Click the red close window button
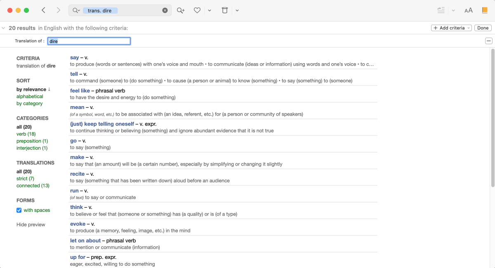Viewport: 495px width, 268px height. 10,10
